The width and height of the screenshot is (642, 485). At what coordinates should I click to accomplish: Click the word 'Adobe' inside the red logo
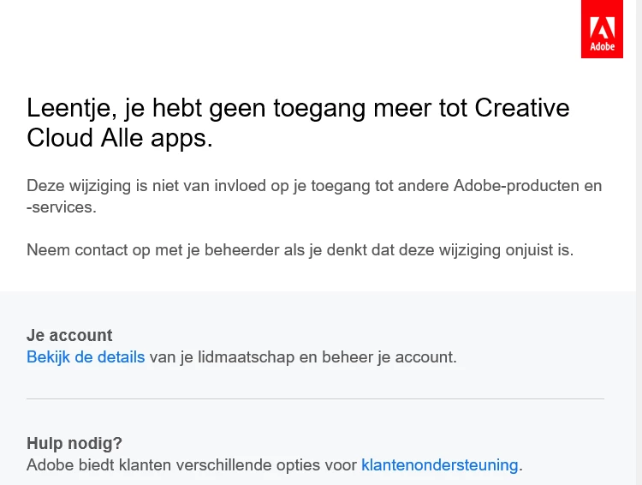pyautogui.click(x=603, y=46)
